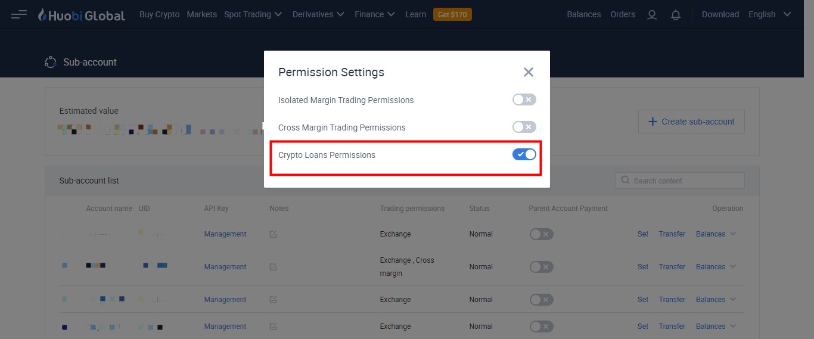
Task: Click the Search content input field
Action: (x=680, y=181)
